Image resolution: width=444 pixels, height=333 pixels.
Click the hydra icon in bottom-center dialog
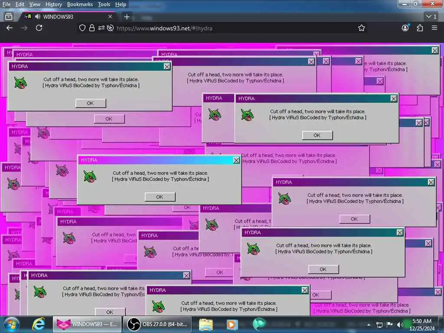pyautogui.click(x=159, y=307)
